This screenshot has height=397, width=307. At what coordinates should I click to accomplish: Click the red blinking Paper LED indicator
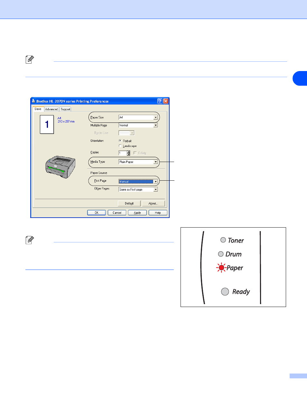coord(221,267)
